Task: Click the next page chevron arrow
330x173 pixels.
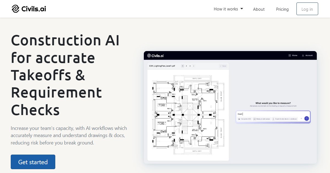Action: point(193,66)
